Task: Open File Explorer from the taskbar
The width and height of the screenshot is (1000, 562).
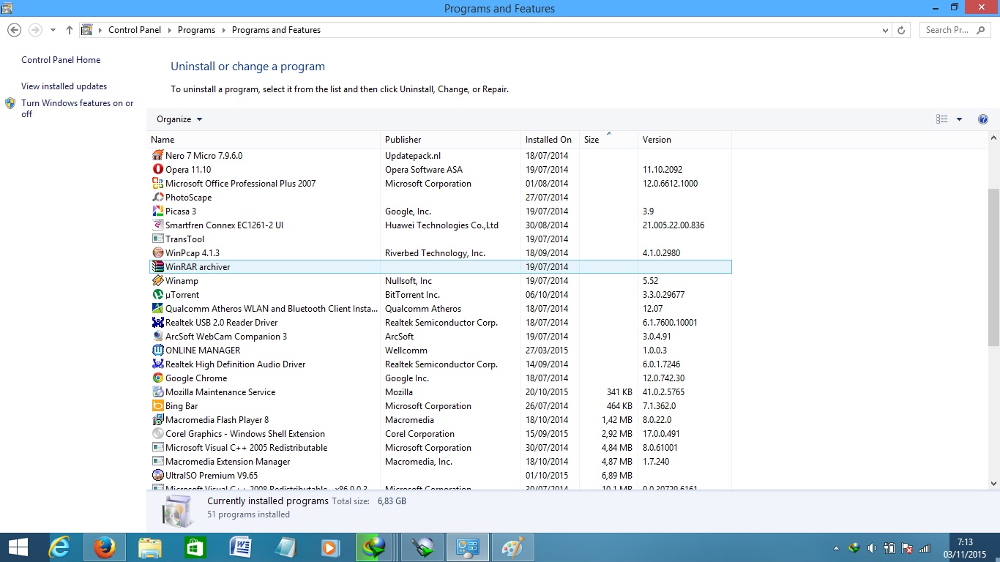Action: coord(149,547)
